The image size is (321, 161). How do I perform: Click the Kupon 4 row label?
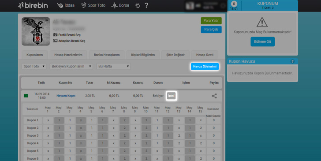[33, 143]
